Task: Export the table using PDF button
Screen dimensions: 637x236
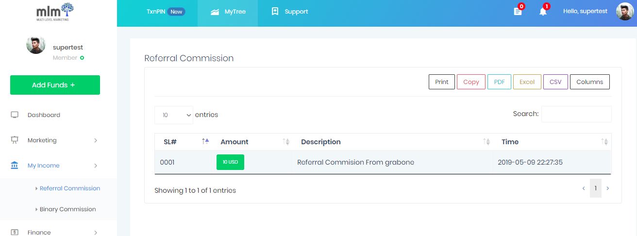Action: pos(499,82)
